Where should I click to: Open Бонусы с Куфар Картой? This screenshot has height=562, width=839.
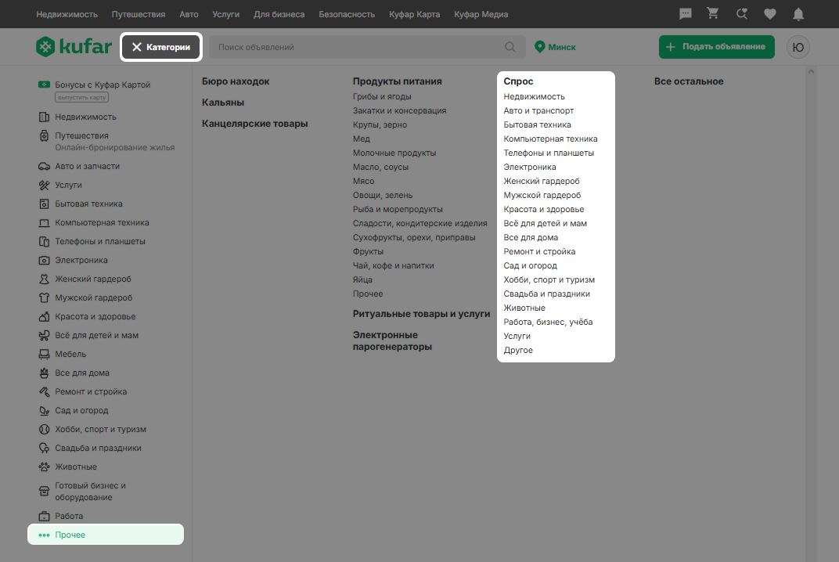103,85
